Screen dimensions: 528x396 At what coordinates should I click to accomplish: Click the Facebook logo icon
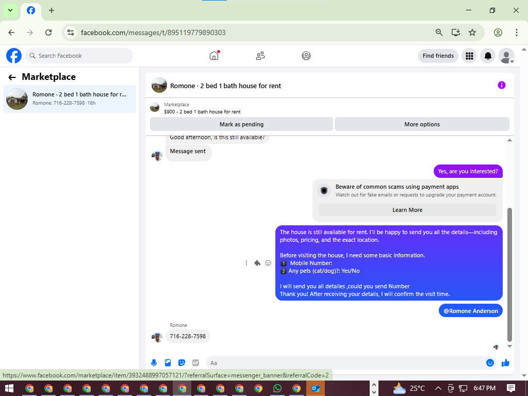click(14, 56)
